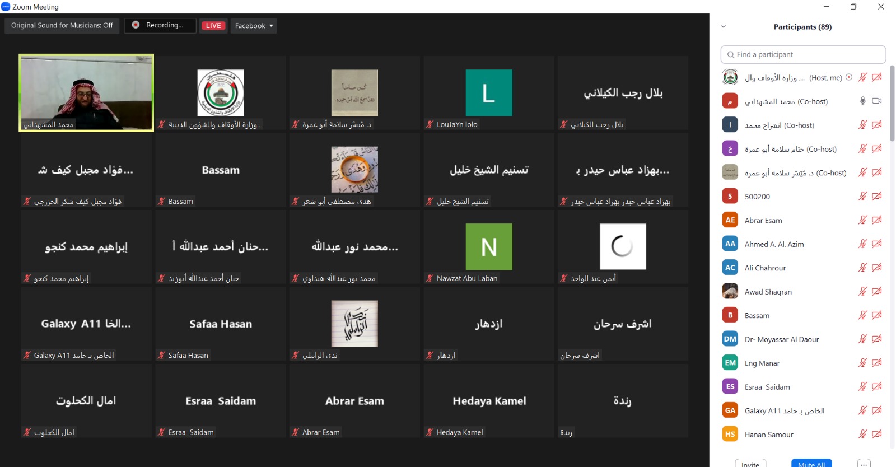Select Hanan Samour in the participant list
The width and height of the screenshot is (896, 467).
tap(769, 435)
